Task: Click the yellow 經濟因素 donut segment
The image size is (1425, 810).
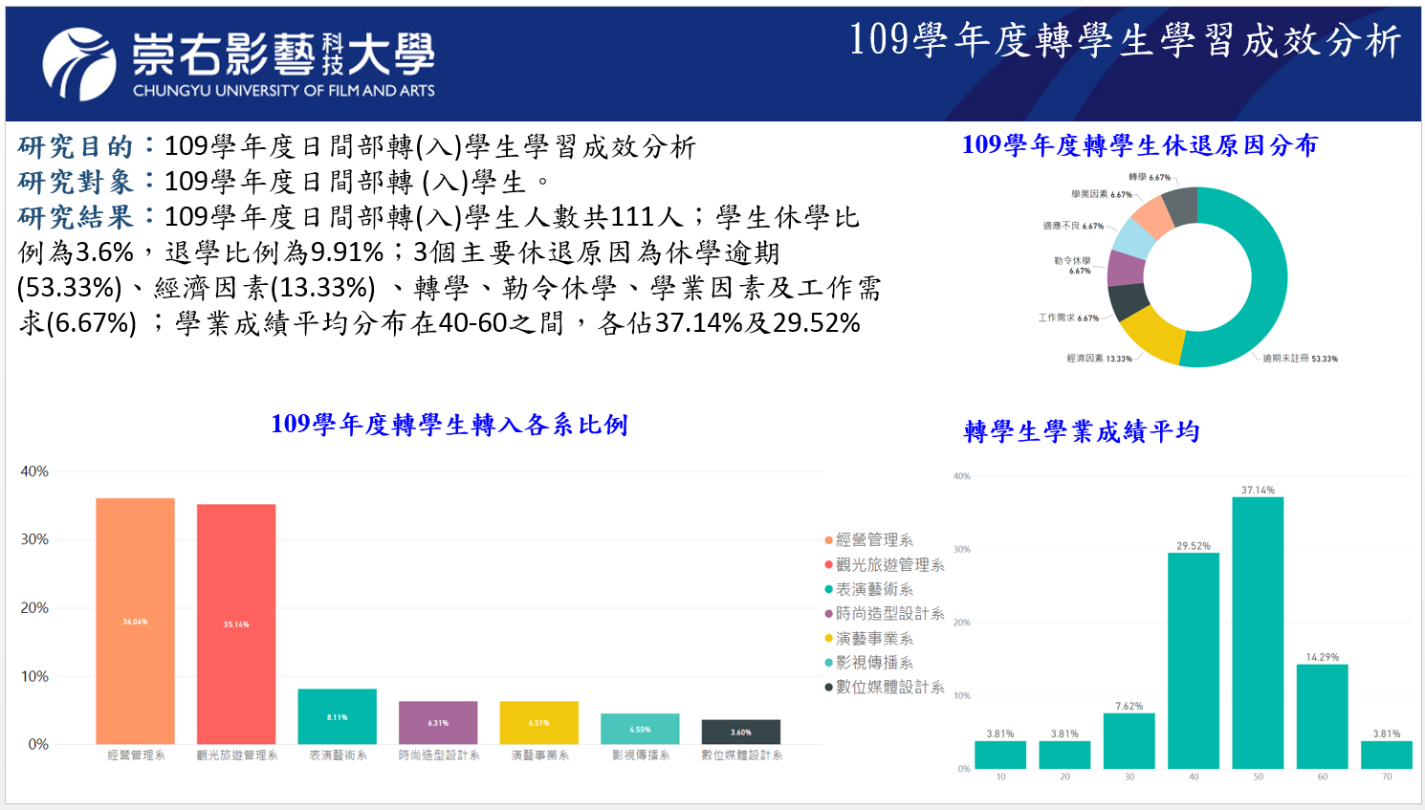Action: (1154, 338)
